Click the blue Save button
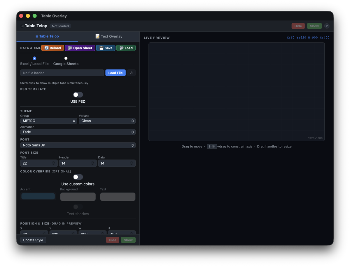 [x=106, y=48]
